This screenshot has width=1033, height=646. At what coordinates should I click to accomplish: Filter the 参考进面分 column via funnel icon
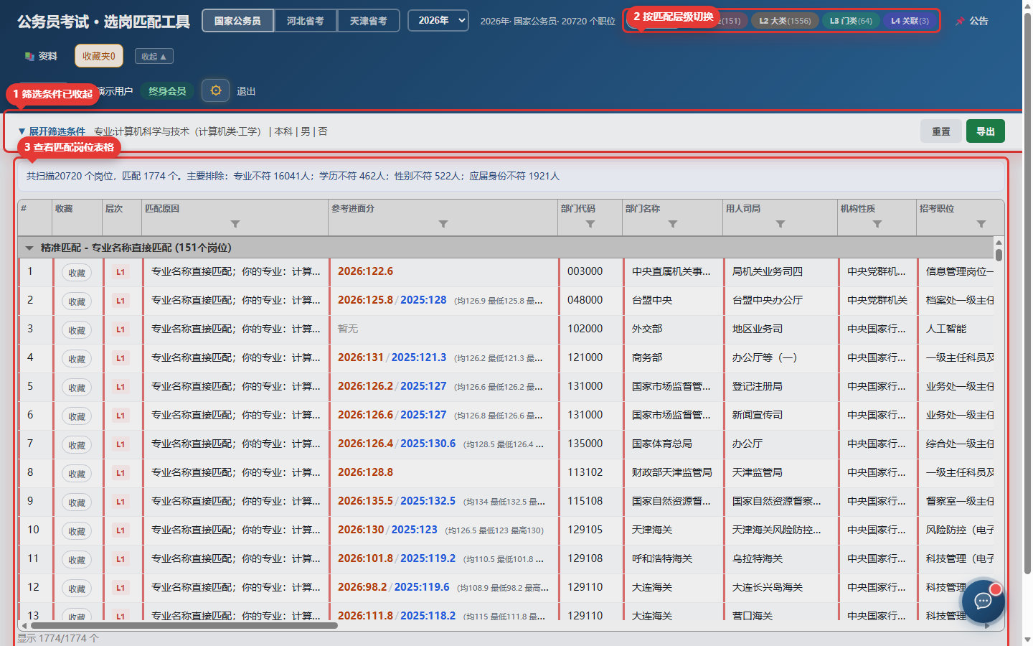[443, 224]
